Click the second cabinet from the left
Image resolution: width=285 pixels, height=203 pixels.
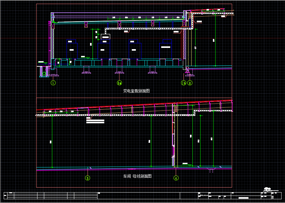tap(104, 49)
